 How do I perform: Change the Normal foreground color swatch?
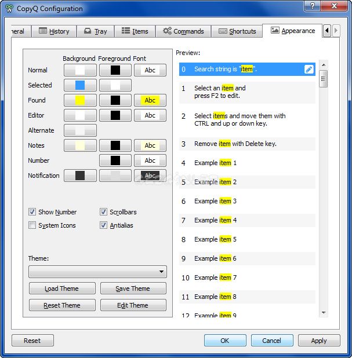115,70
